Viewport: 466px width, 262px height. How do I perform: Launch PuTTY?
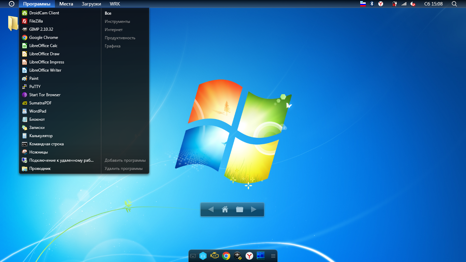coord(60,87)
